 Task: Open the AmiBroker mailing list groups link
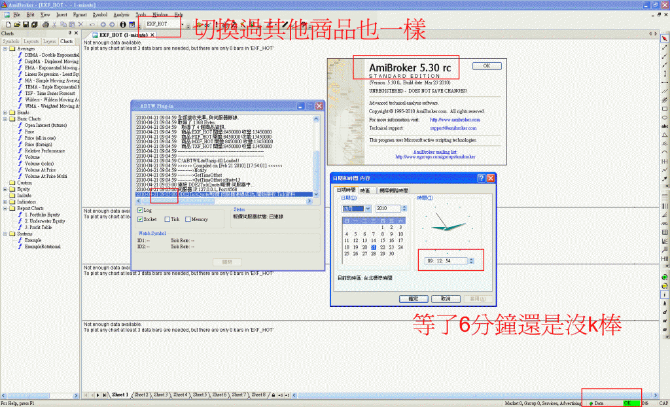tap(435, 157)
